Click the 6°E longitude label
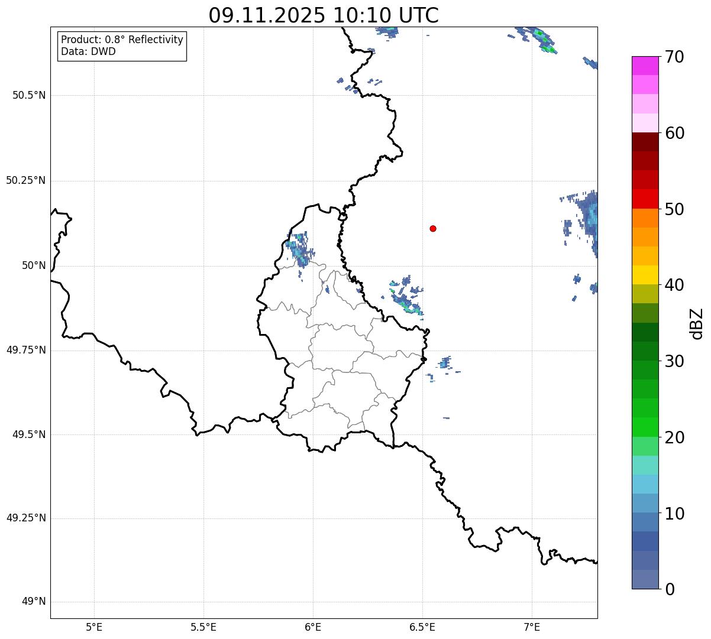 313,627
